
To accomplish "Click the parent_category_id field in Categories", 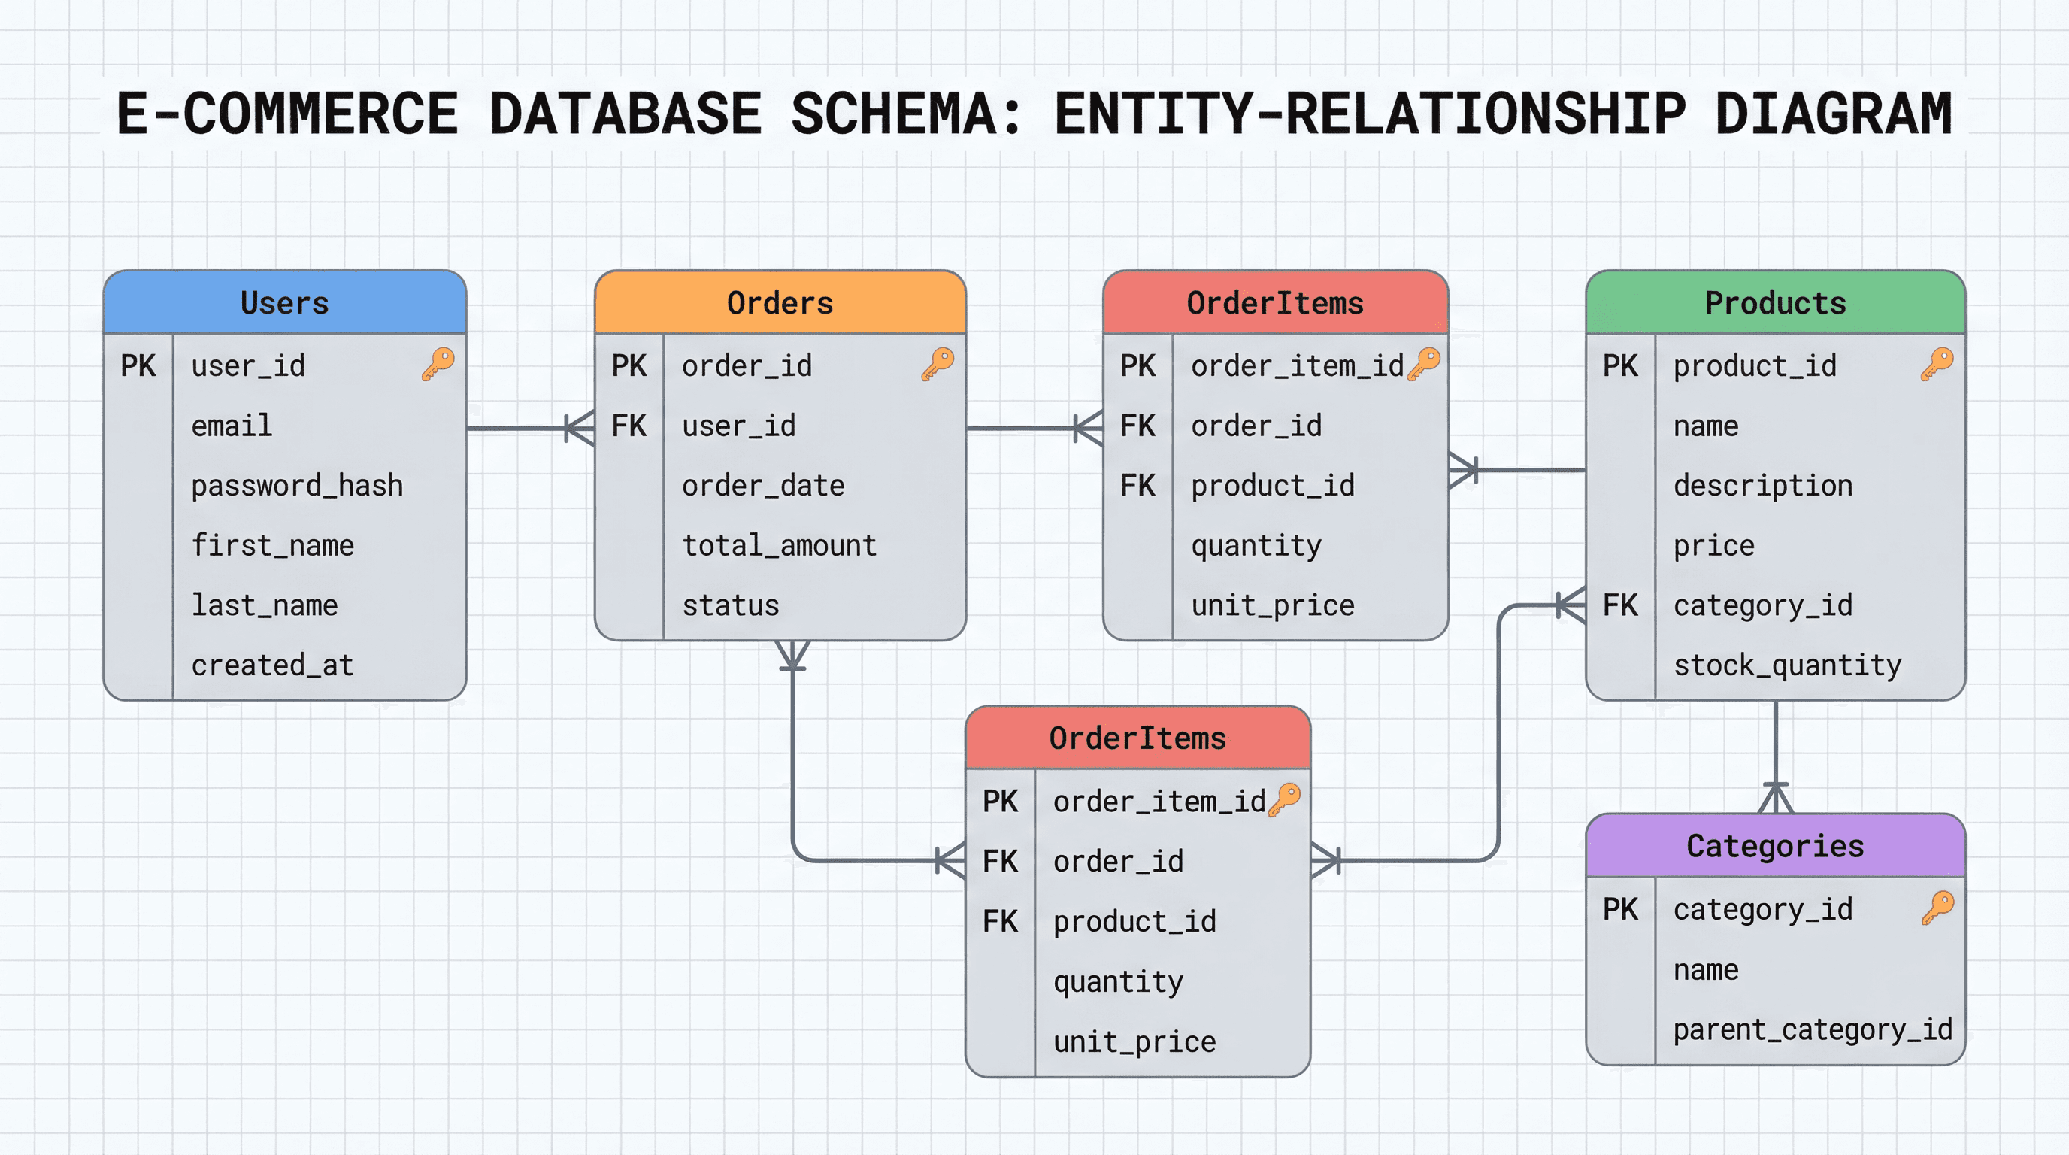I will 1812,1029.
